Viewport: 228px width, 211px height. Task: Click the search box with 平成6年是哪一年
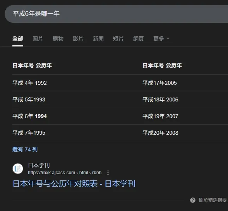(117, 14)
